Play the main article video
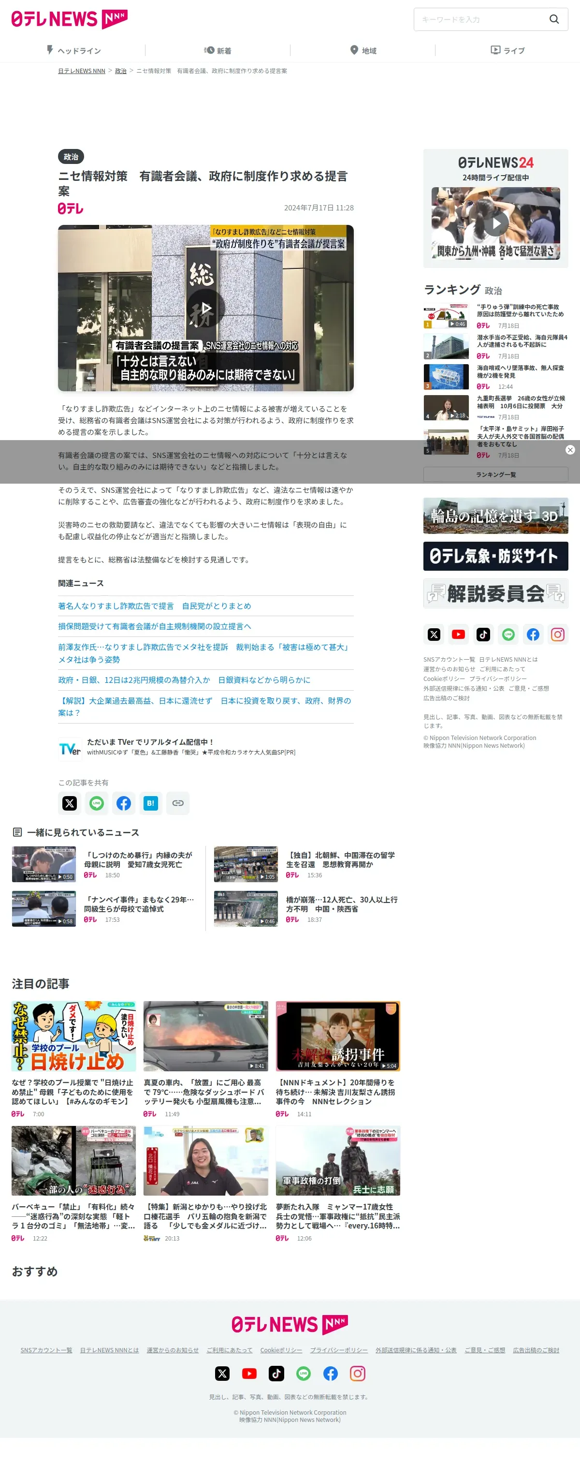Screen dimensions: 580x1479 point(205,308)
